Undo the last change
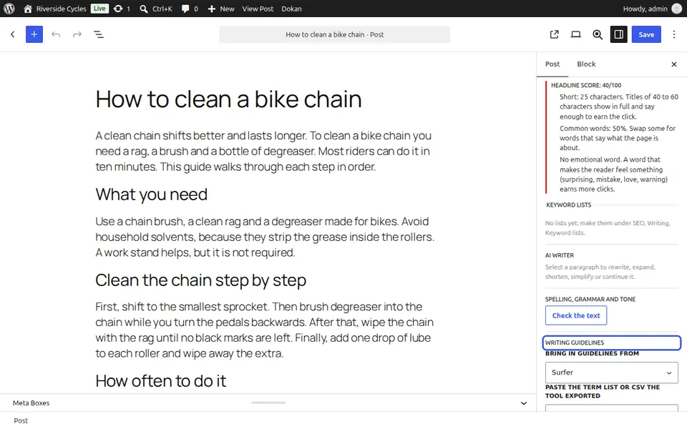 (x=56, y=34)
